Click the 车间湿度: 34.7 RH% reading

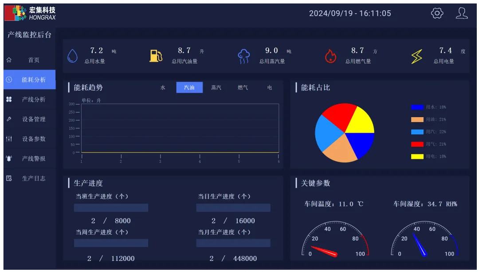click(425, 204)
